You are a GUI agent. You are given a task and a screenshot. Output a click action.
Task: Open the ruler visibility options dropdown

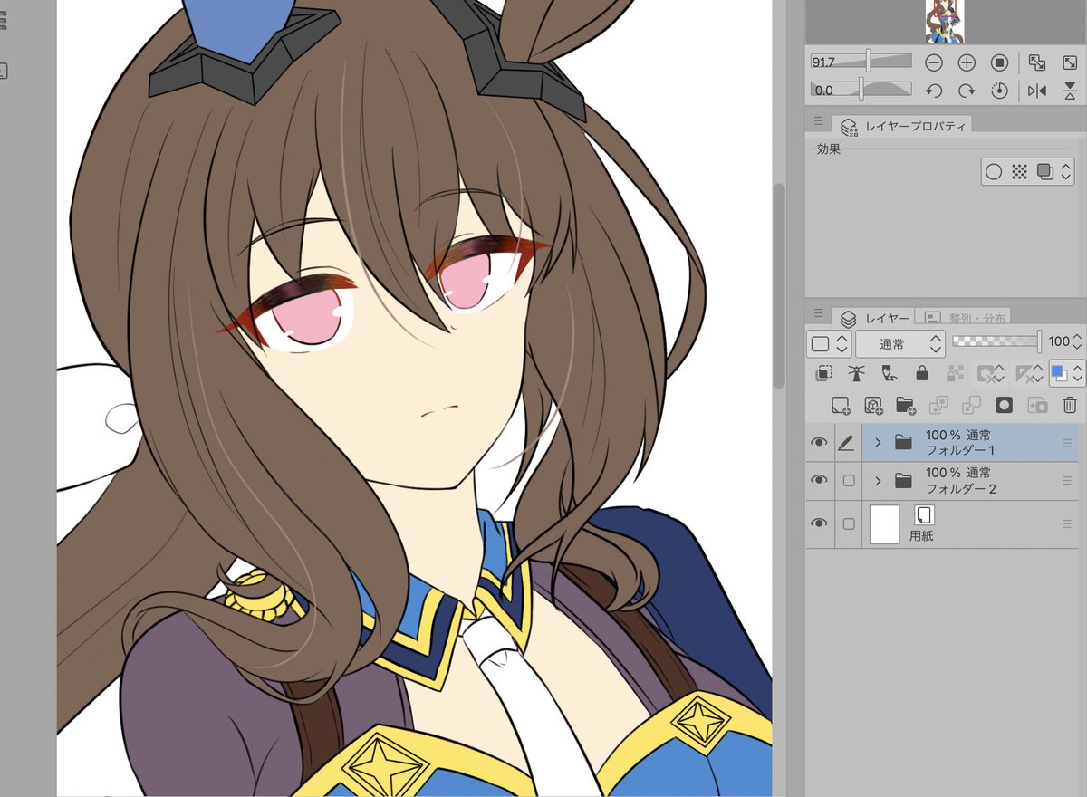[x=1028, y=372]
